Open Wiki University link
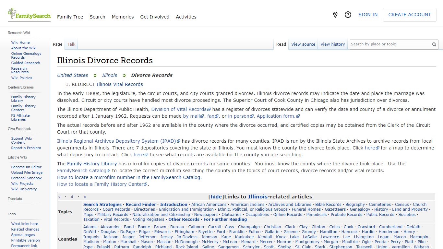 [x=24, y=189]
